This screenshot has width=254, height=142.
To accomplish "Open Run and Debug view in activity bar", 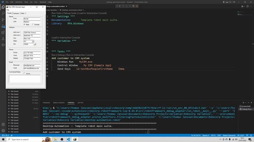I will pos(3,26).
